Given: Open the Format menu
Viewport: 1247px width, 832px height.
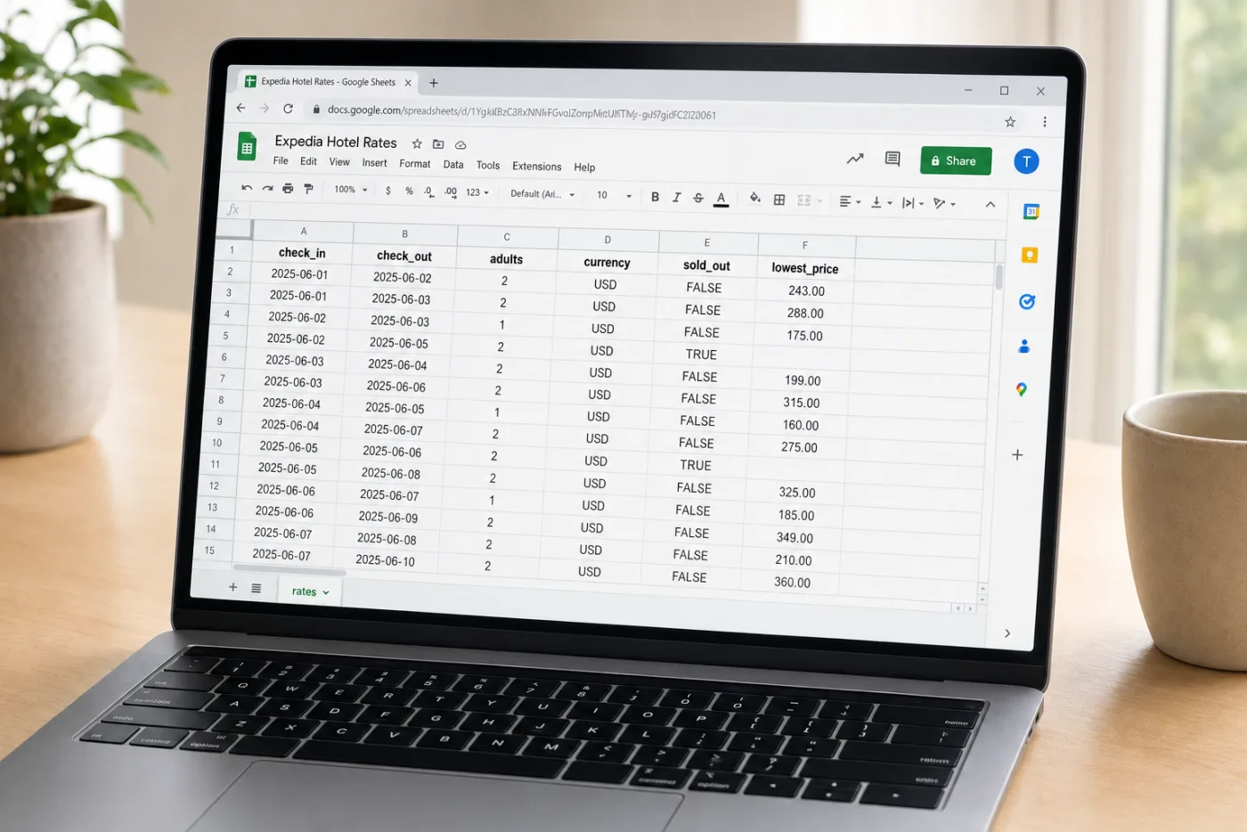Looking at the screenshot, I should point(414,164).
